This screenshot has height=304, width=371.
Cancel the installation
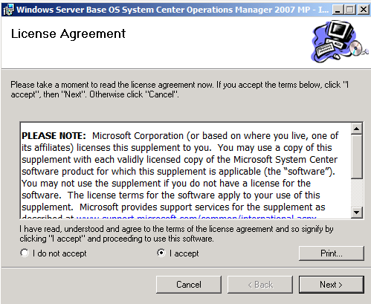tap(189, 285)
